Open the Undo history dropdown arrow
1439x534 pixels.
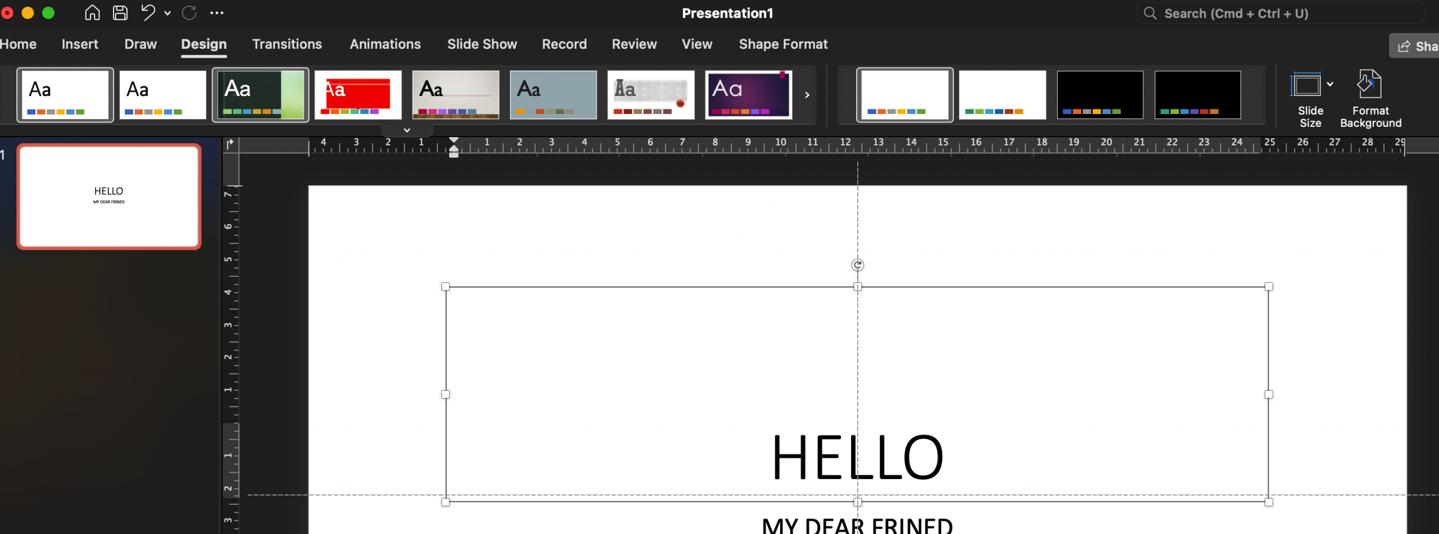point(168,13)
